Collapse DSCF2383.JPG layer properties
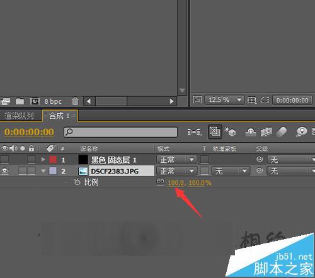Image resolution: width=315 pixels, height=278 pixels. pyautogui.click(x=43, y=171)
